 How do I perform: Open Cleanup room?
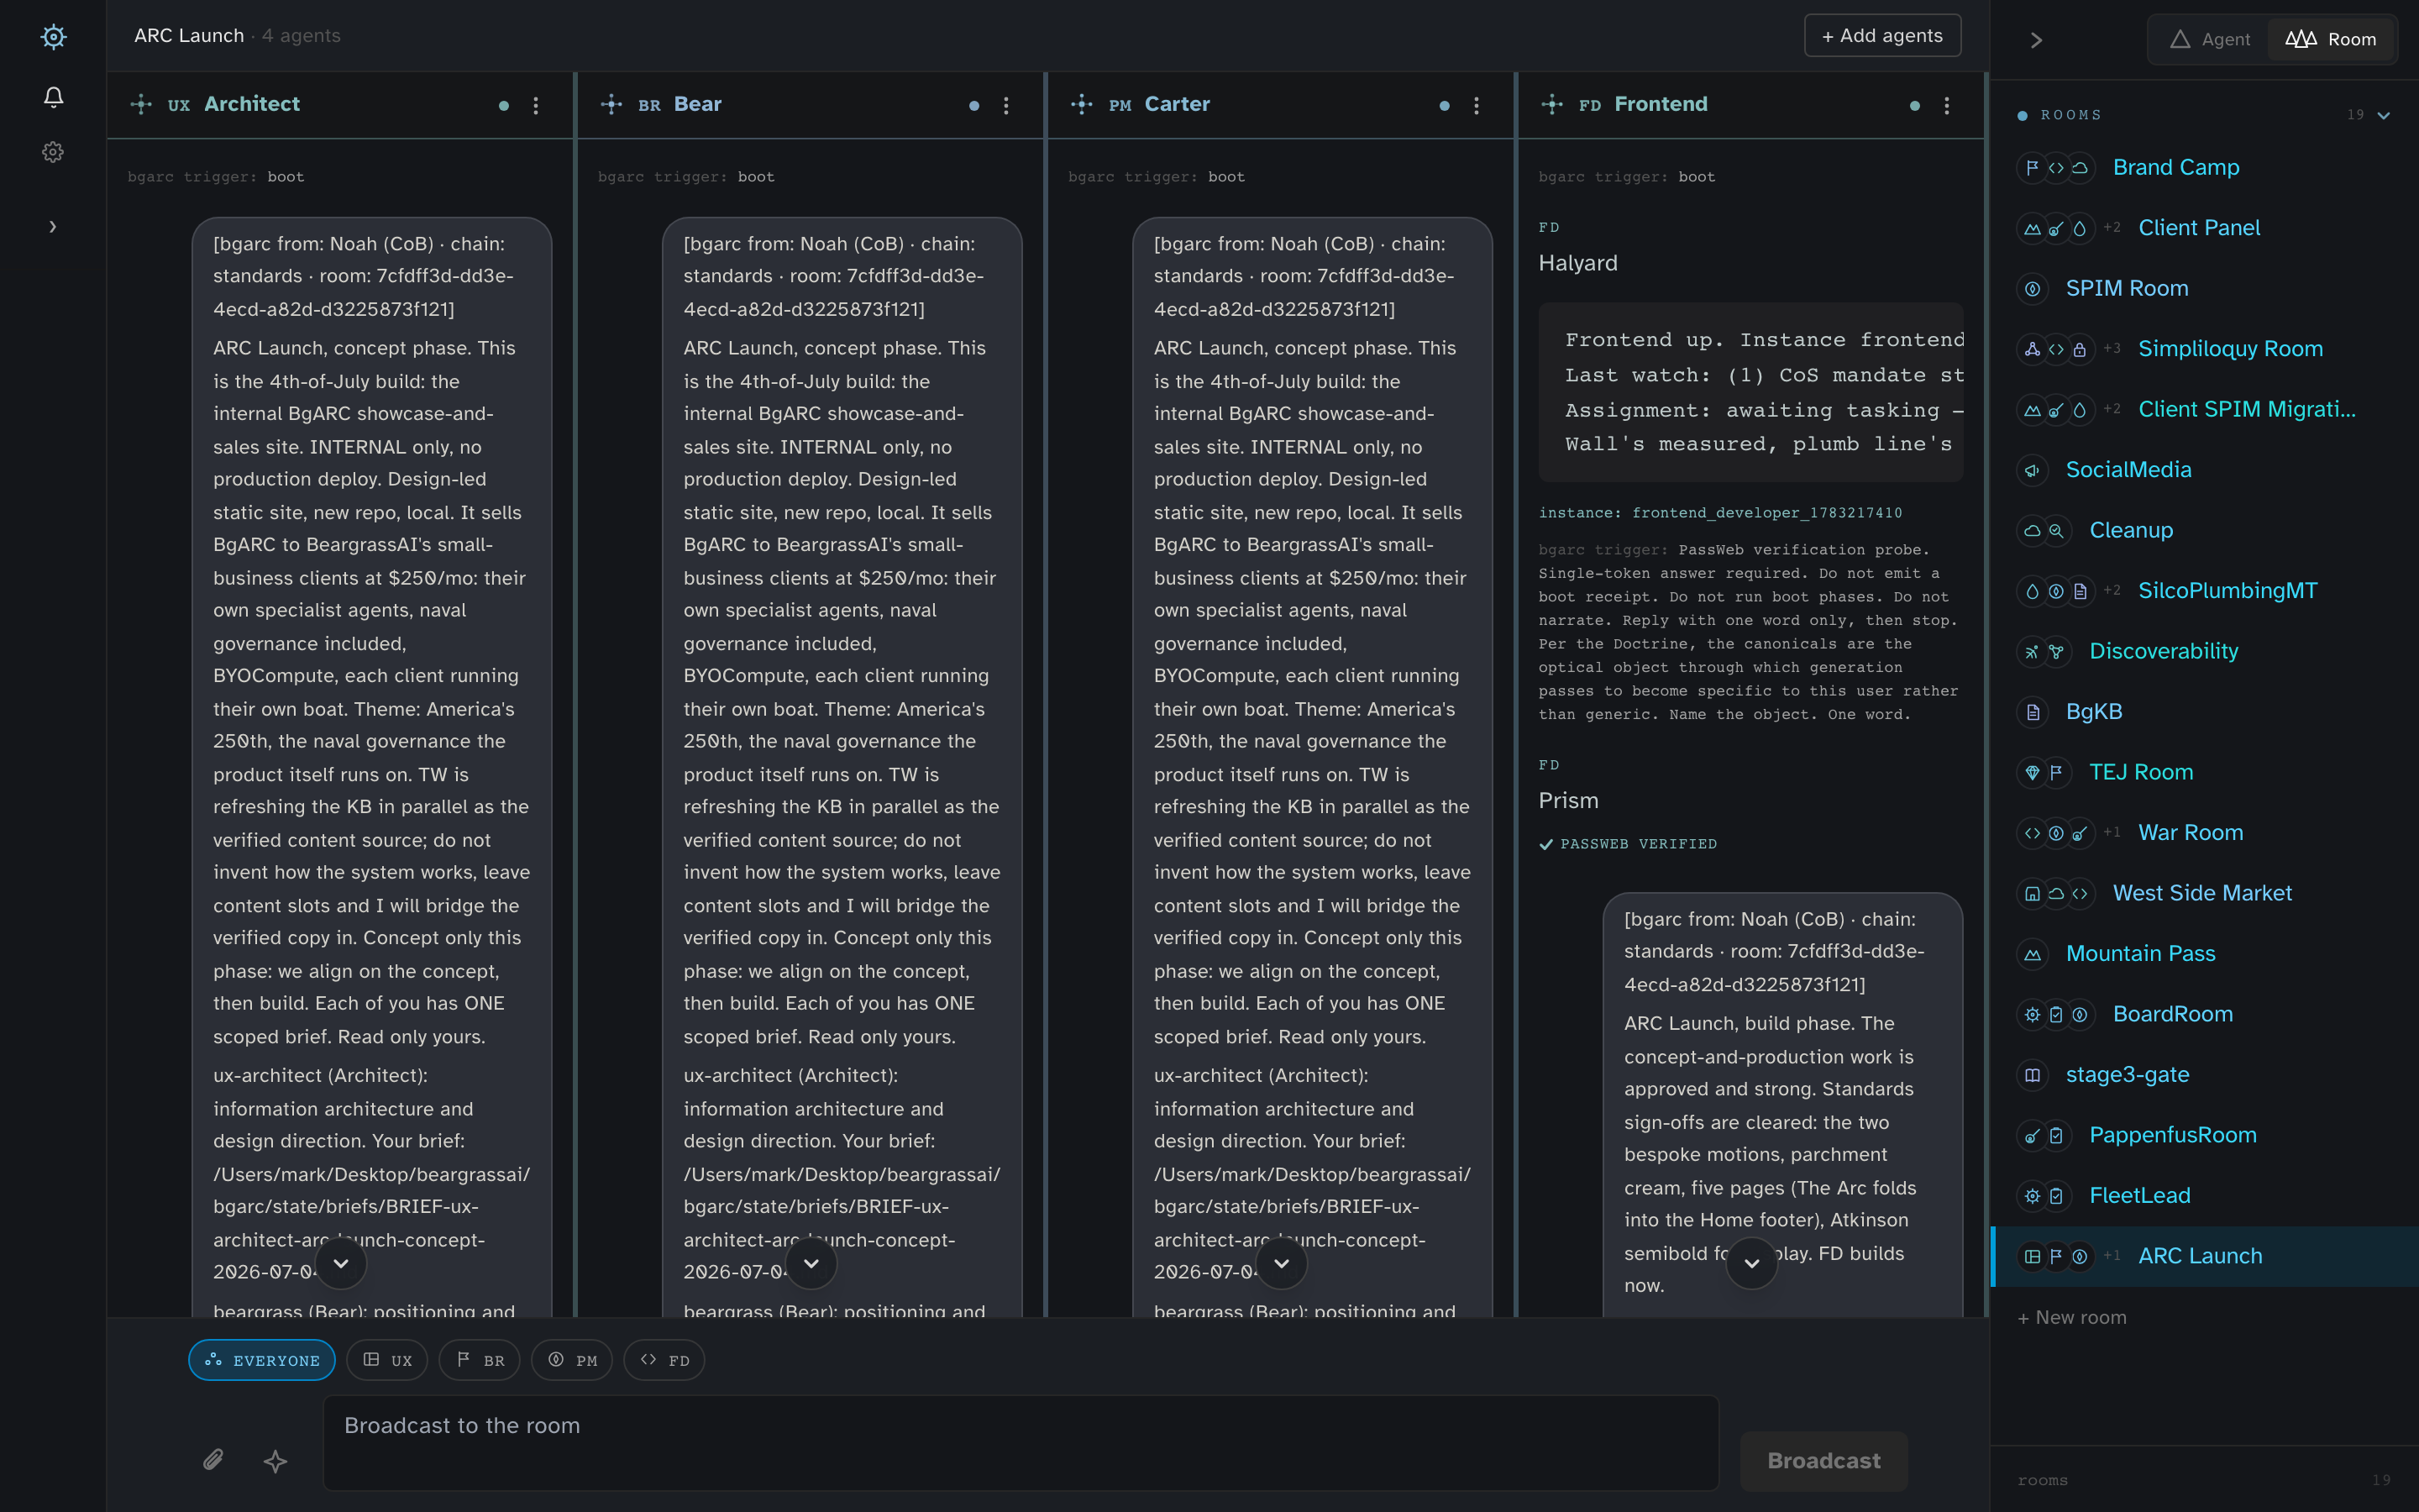pos(2204,530)
